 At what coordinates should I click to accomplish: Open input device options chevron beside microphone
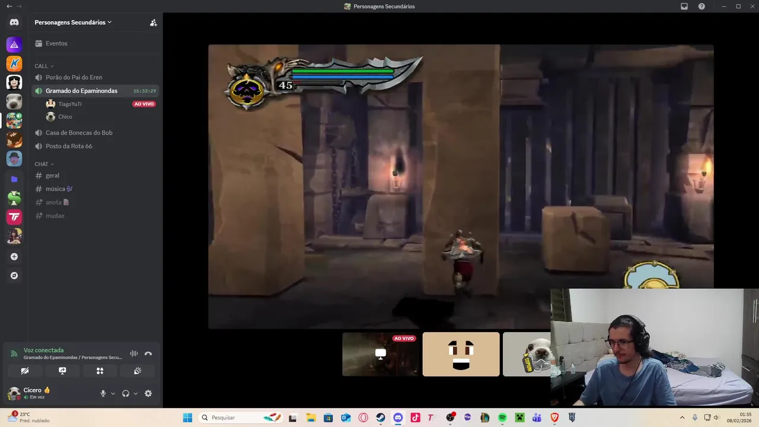[113, 394]
